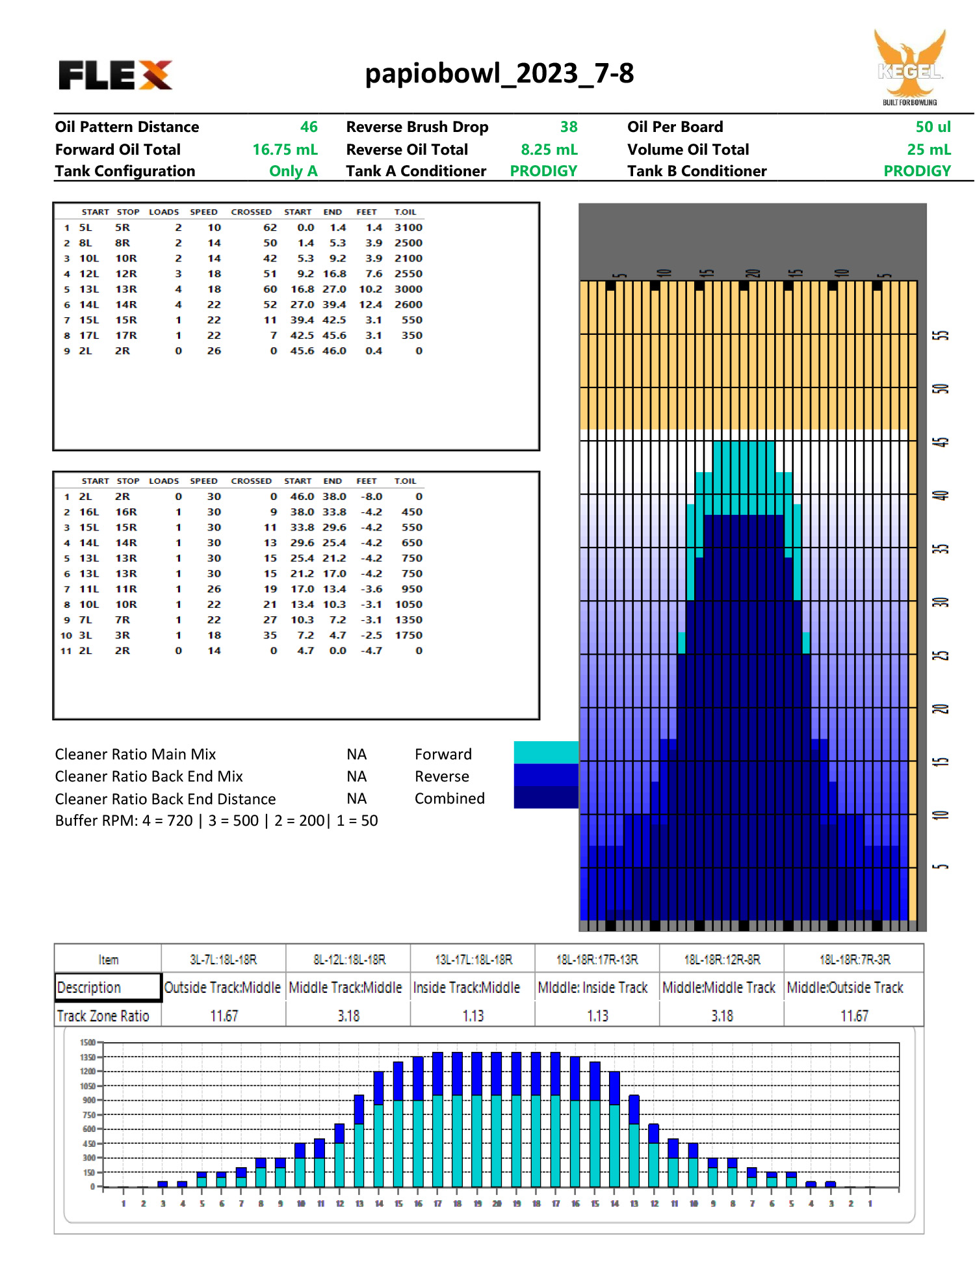Click the Buffer RPM settings line
The width and height of the screenshot is (975, 1262).
click(x=216, y=821)
